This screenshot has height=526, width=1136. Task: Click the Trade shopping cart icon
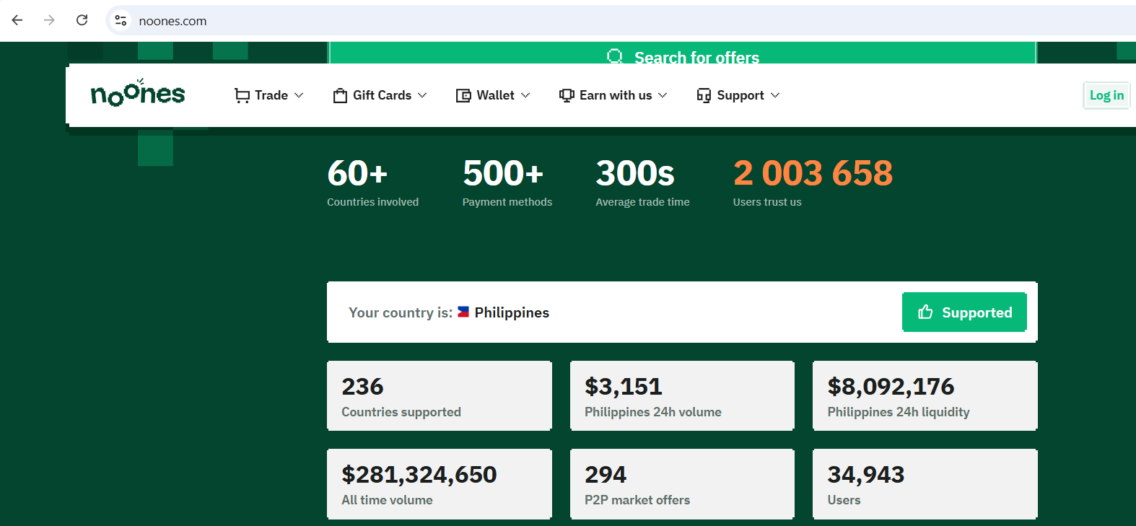tap(243, 95)
